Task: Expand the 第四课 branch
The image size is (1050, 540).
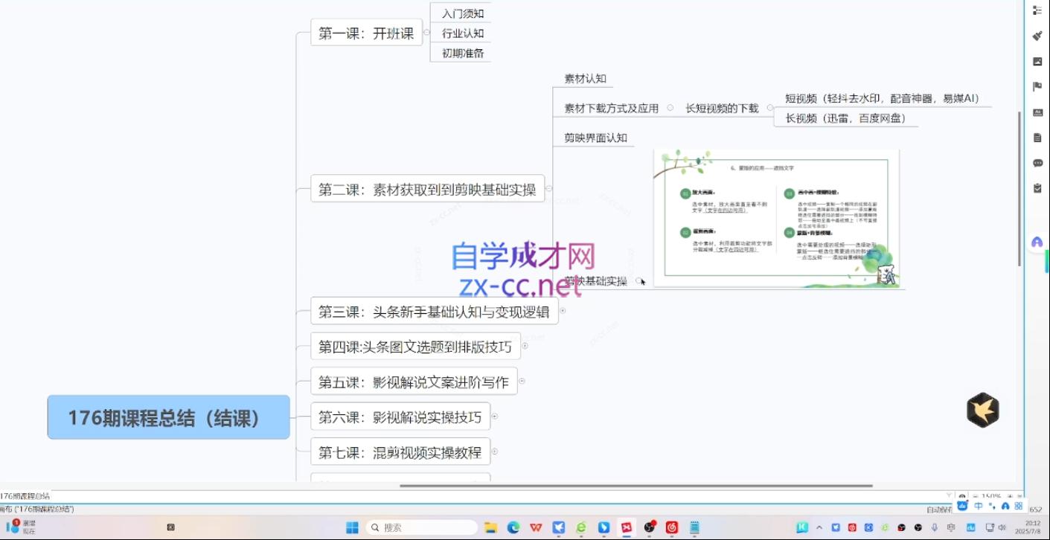Action: (x=525, y=346)
